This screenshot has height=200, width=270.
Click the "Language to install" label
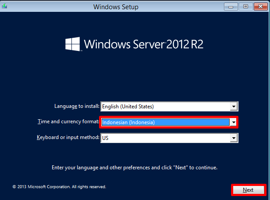click(x=77, y=106)
